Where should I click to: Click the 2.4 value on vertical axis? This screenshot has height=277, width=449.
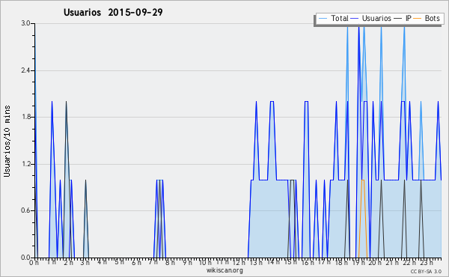(x=25, y=70)
